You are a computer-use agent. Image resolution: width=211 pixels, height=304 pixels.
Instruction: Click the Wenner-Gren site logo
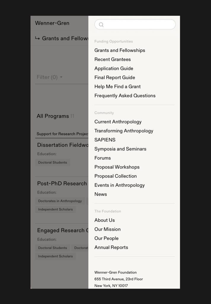[52, 23]
